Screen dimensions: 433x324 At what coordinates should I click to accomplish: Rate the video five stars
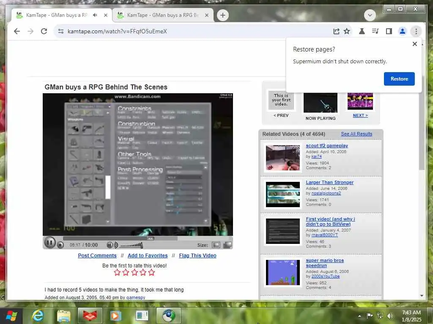(x=152, y=273)
